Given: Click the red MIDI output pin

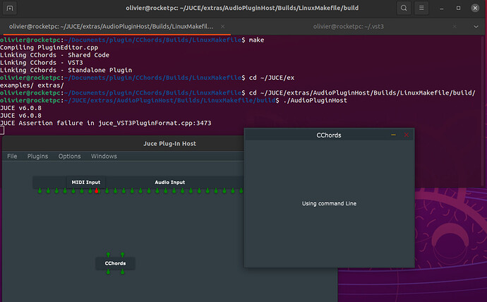Looking at the screenshot, I should click(x=96, y=191).
